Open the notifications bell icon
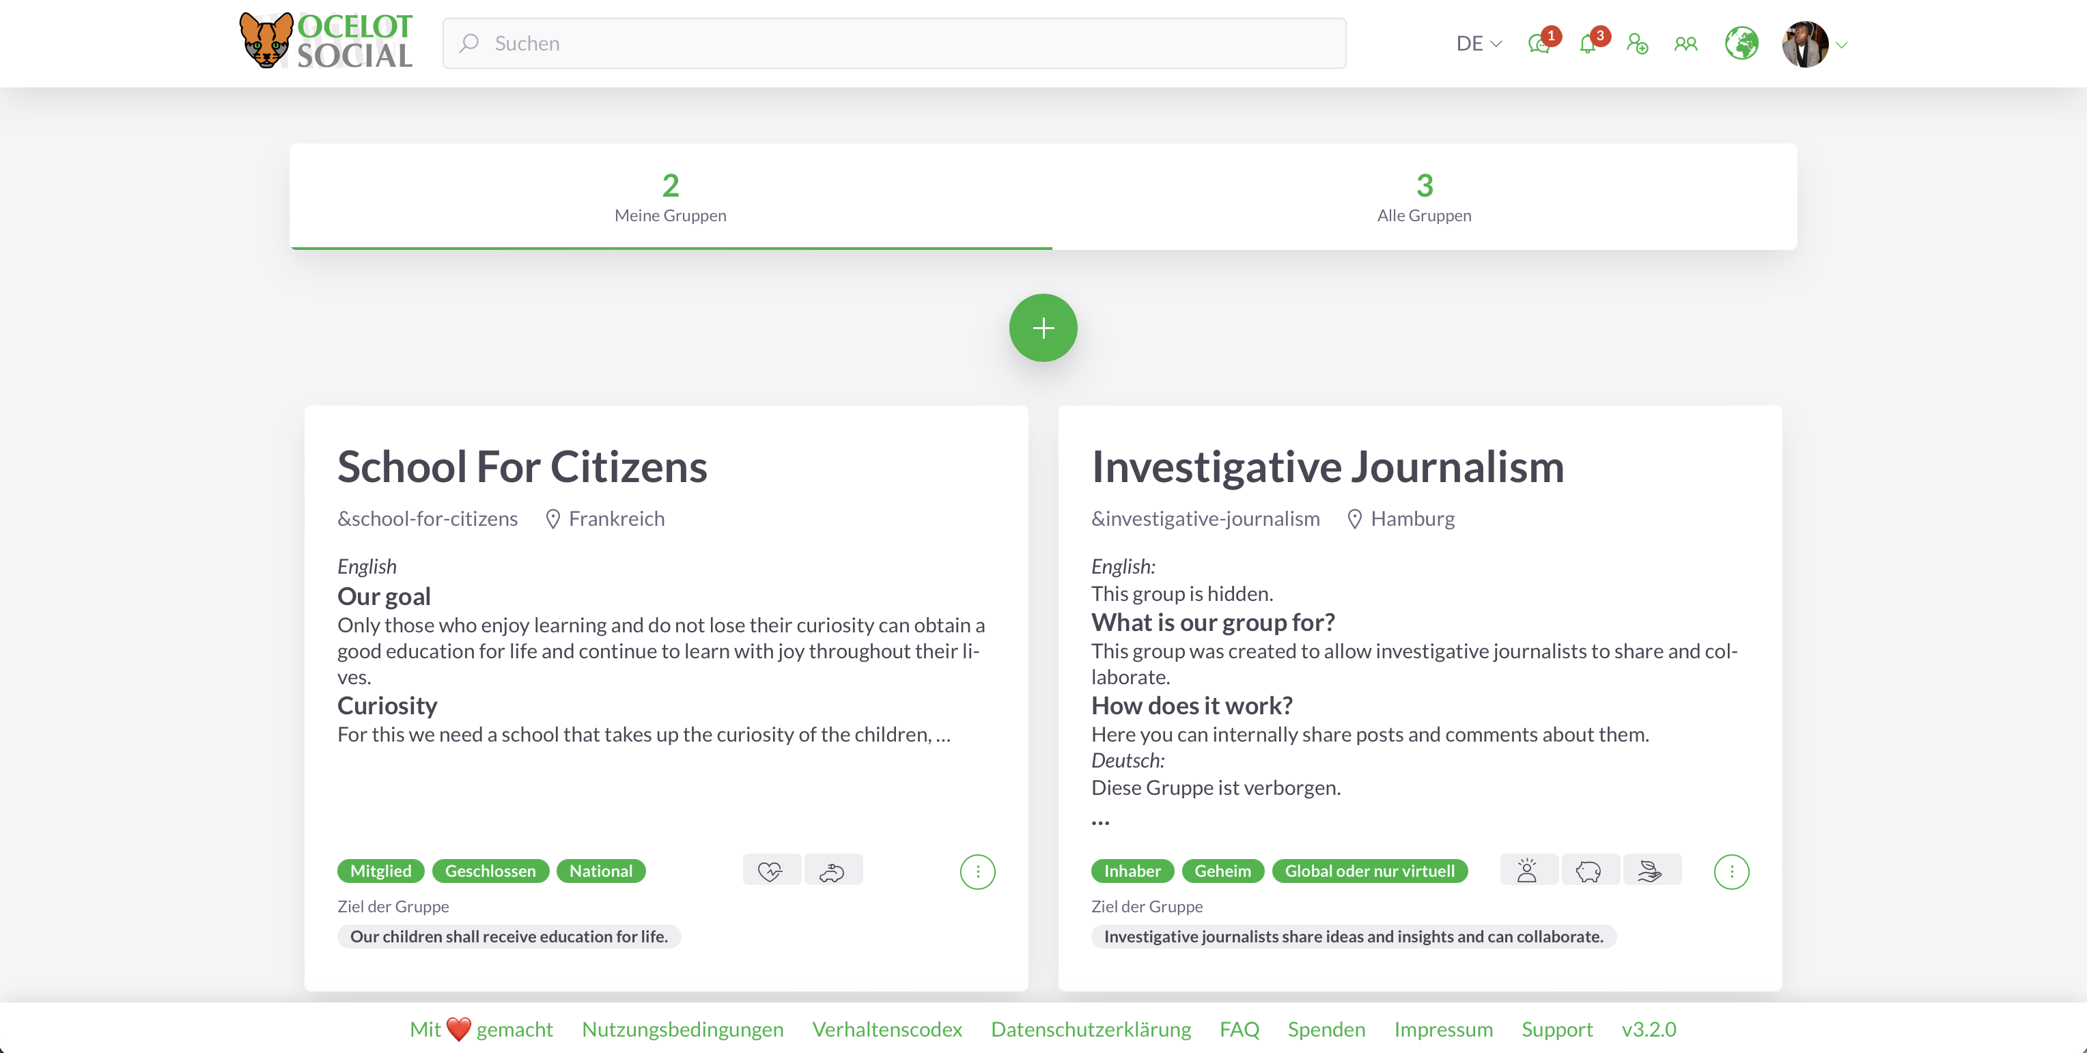 coord(1588,44)
